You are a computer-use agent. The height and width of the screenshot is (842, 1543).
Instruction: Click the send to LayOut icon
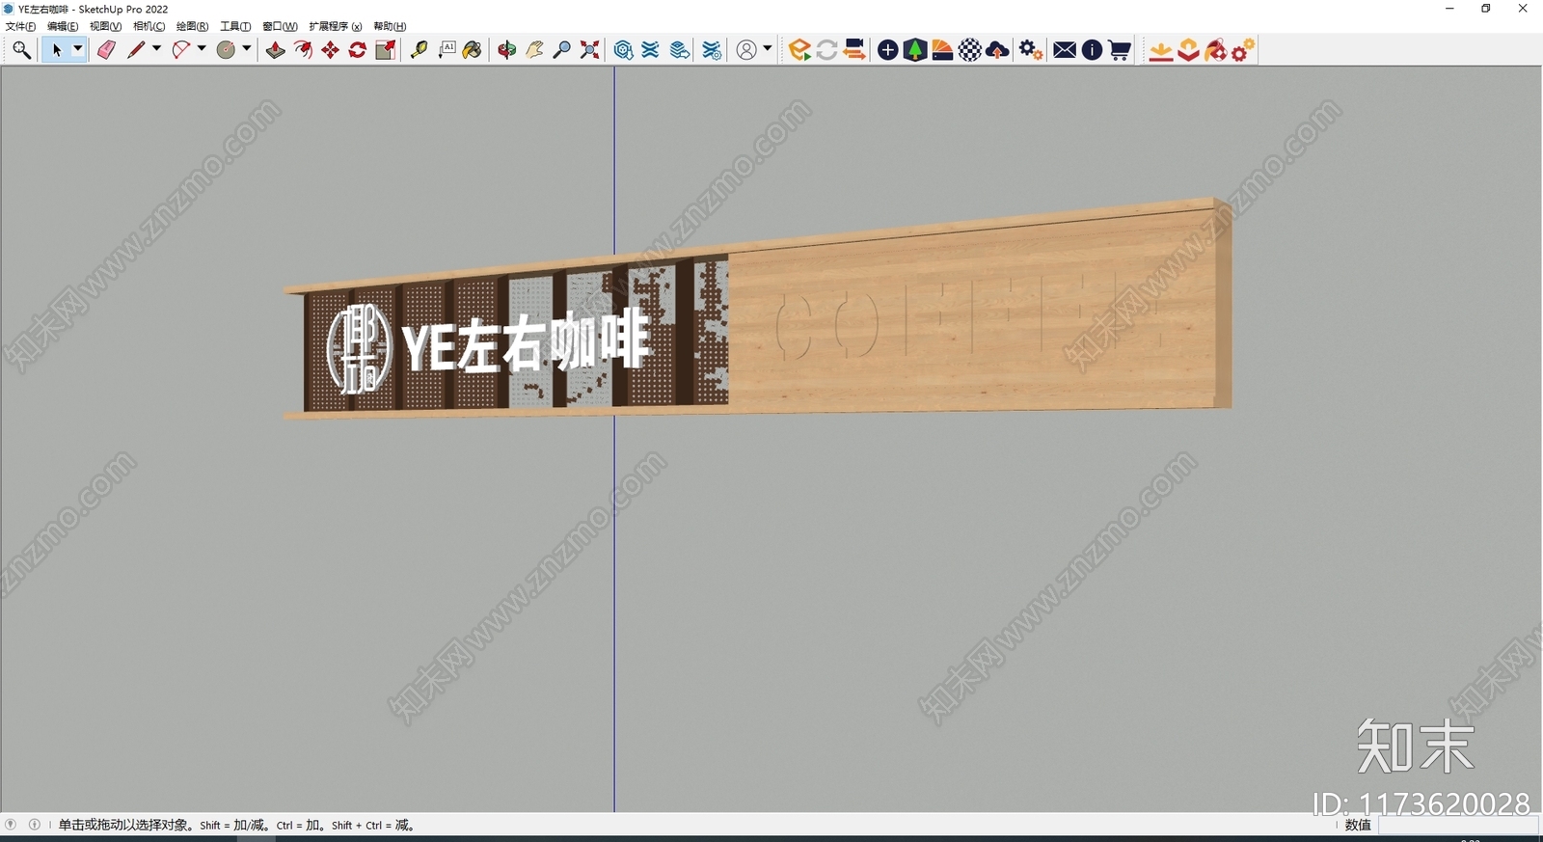(680, 50)
